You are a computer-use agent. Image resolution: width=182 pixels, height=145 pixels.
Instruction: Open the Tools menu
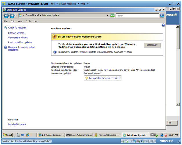28,21
